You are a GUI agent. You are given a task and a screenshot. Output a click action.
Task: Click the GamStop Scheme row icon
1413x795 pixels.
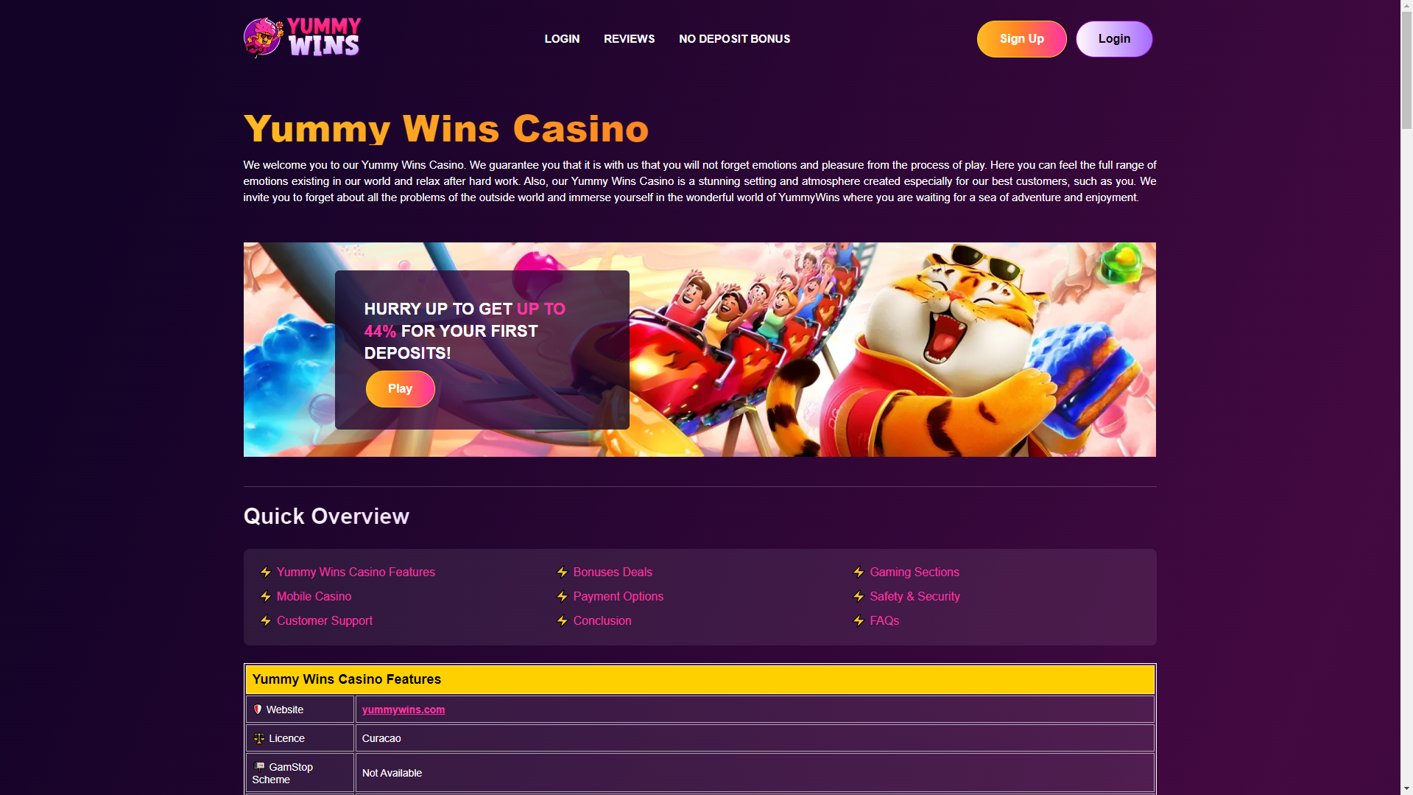[259, 767]
